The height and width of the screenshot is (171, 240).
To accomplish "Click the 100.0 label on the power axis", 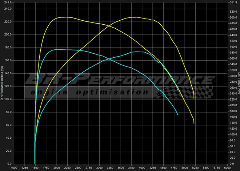I will [7, 99].
